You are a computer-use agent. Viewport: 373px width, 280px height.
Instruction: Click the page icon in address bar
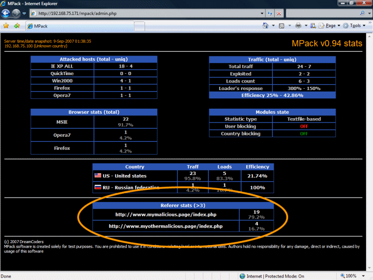[34, 14]
